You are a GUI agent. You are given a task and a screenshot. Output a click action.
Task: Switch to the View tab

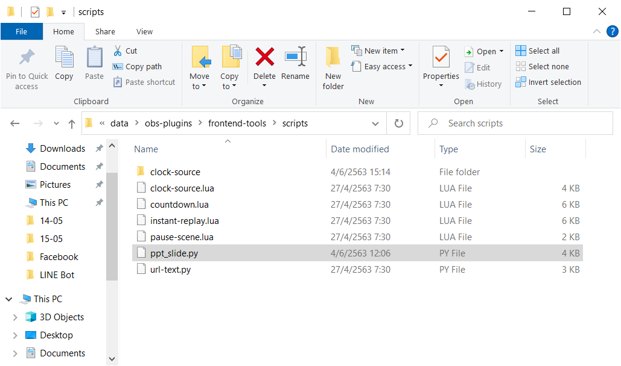pyautogui.click(x=144, y=31)
